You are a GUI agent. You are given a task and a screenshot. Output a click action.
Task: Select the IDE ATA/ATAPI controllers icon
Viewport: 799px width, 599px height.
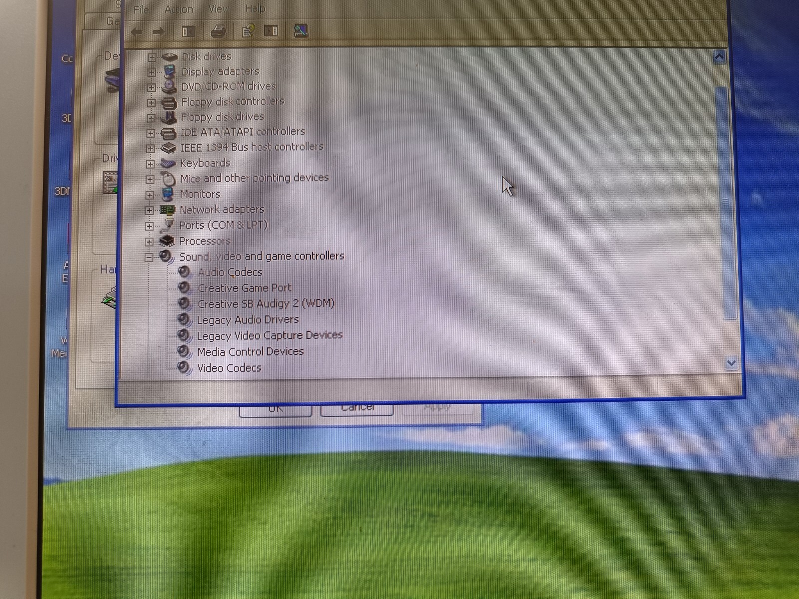[169, 133]
